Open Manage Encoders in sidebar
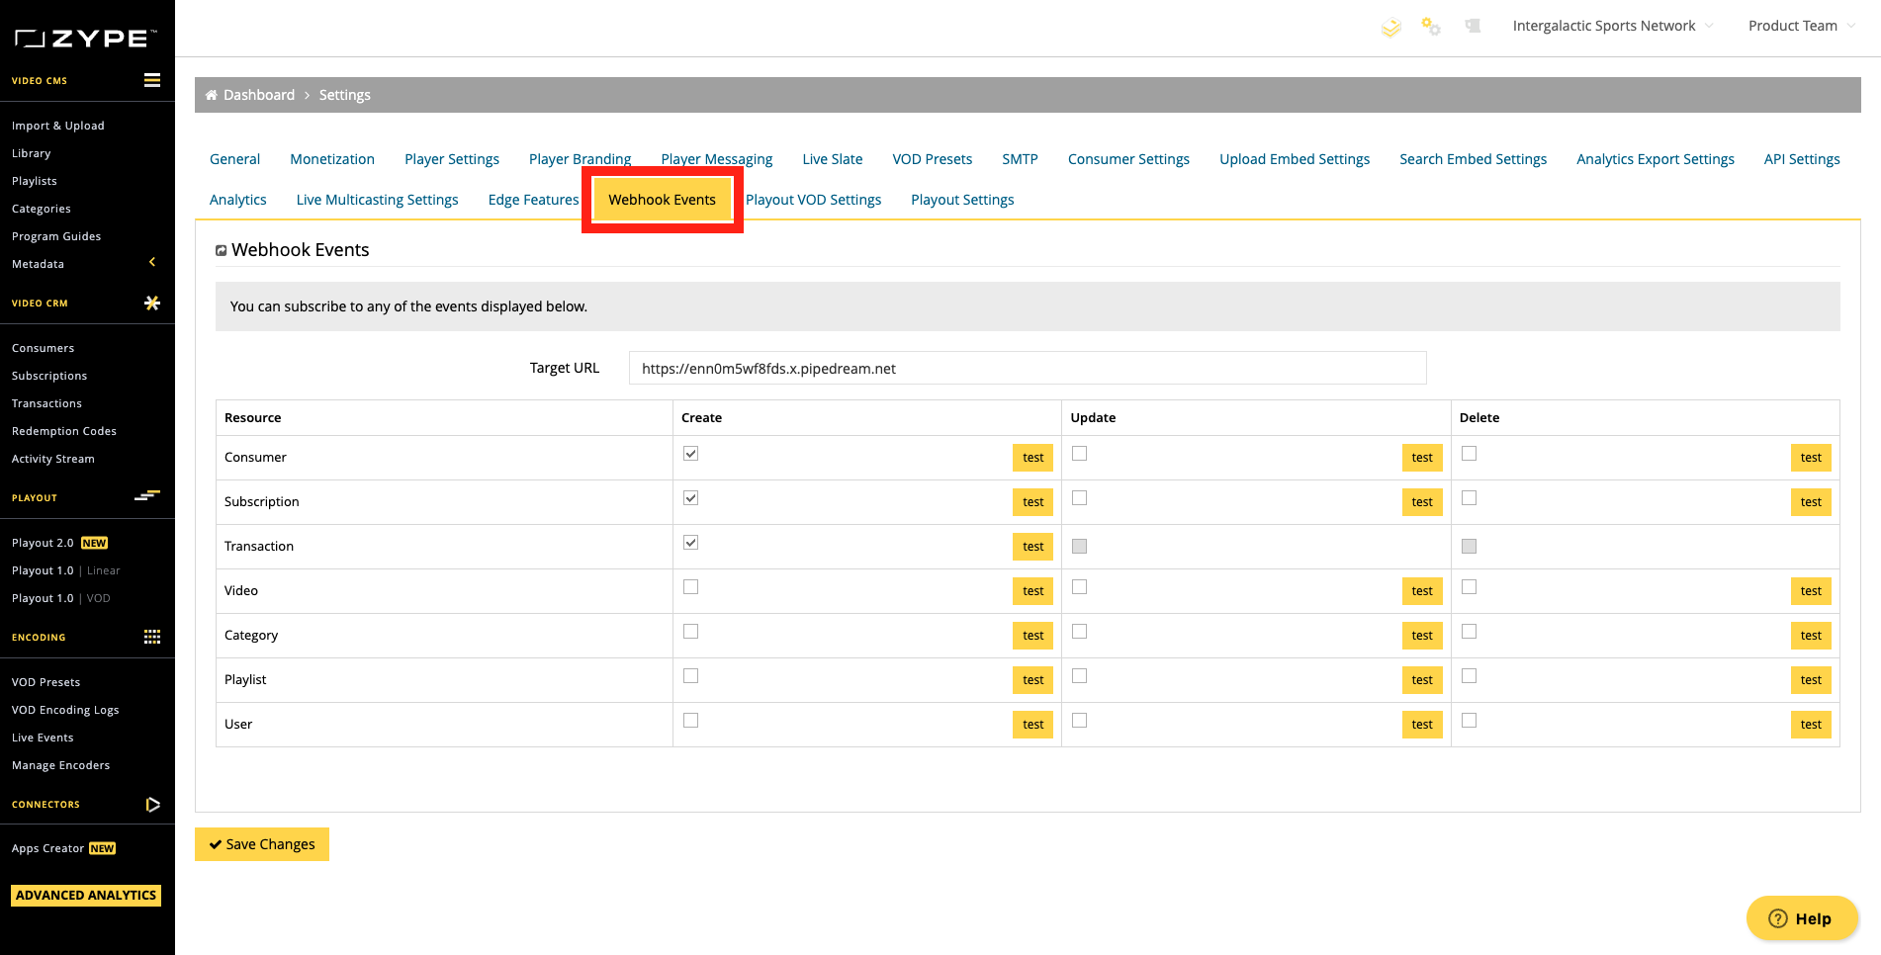This screenshot has height=955, width=1881. tap(61, 765)
